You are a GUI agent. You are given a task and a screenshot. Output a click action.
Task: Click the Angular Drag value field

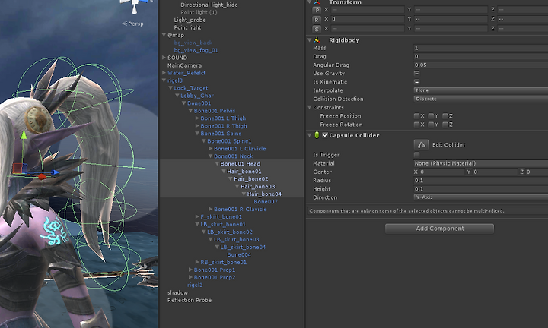[x=481, y=65]
